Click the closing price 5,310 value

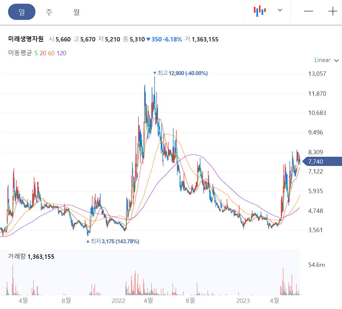(137, 39)
